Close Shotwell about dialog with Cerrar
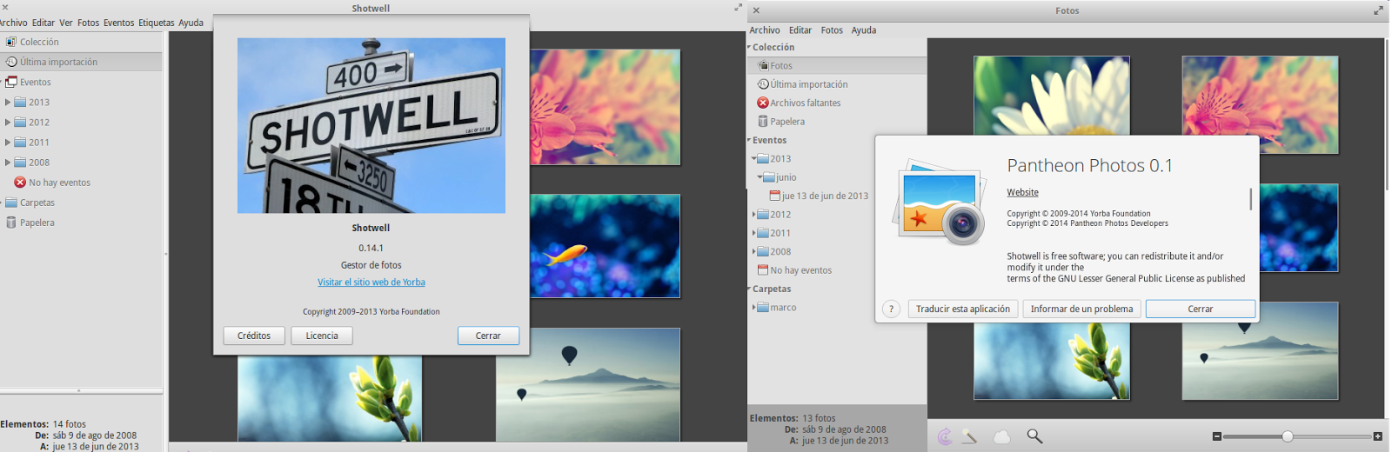This screenshot has width=1392, height=452. pos(488,336)
